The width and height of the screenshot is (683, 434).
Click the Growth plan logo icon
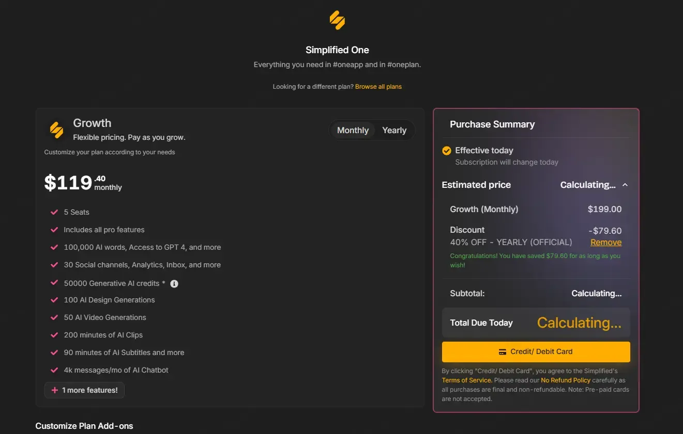pyautogui.click(x=56, y=130)
